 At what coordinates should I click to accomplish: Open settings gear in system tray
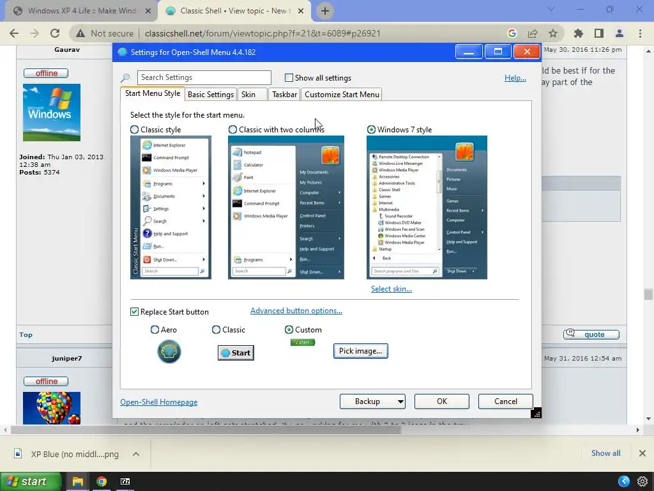coord(643,481)
